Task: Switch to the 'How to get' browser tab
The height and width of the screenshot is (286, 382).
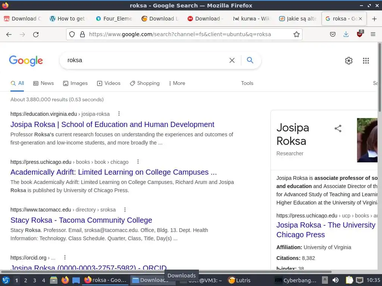Action: tap(68, 19)
